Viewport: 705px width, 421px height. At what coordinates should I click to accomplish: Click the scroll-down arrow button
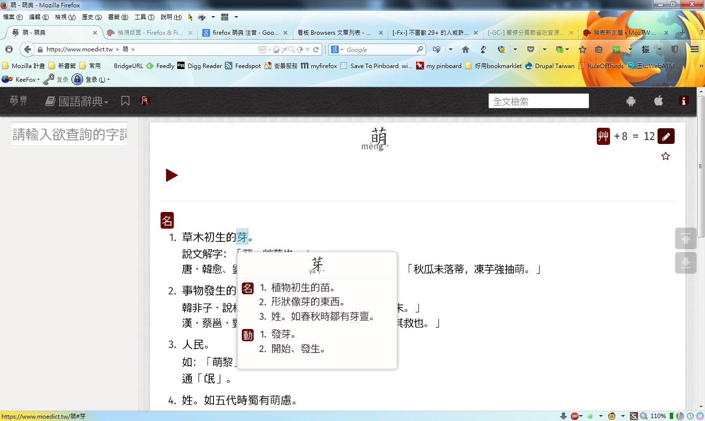click(x=685, y=262)
